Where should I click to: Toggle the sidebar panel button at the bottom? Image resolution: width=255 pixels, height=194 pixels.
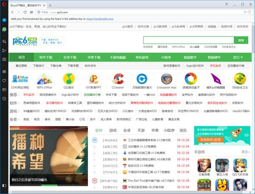tap(4, 186)
